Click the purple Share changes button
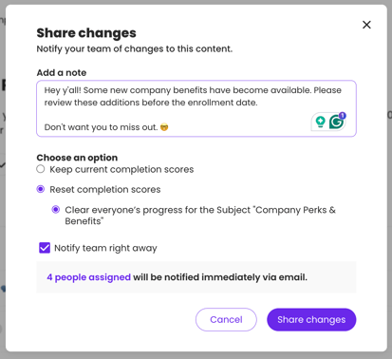This screenshot has height=359, width=392. (311, 320)
